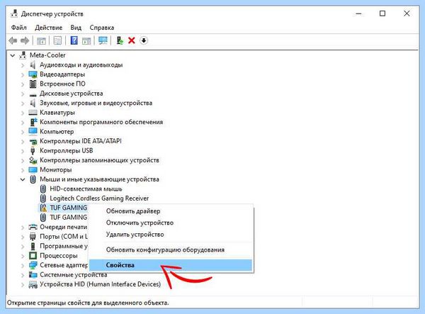The height and width of the screenshot is (314, 425).
Task: Click the Forward arrow toolbar icon
Action: 25,41
